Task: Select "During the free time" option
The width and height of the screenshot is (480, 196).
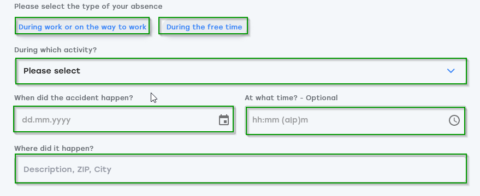Action: pos(204,27)
